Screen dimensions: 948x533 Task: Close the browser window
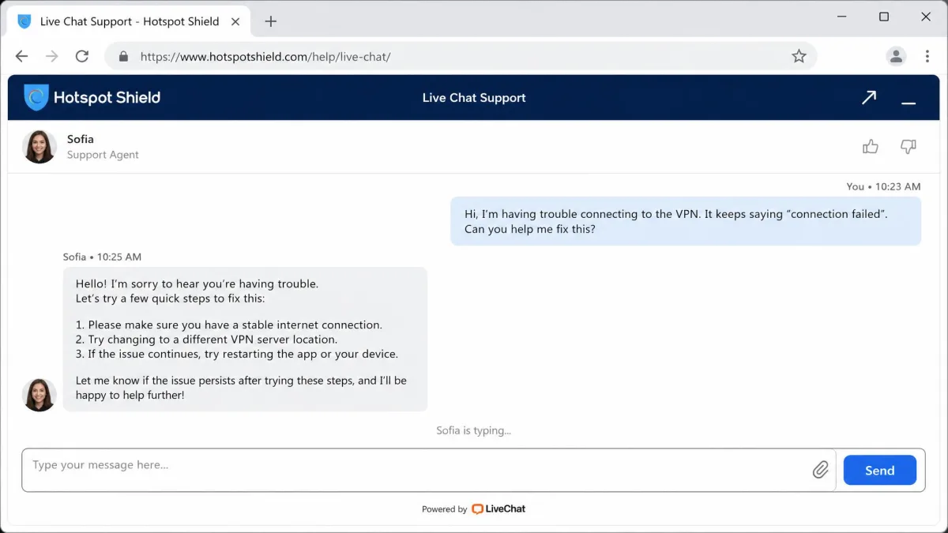coord(926,17)
